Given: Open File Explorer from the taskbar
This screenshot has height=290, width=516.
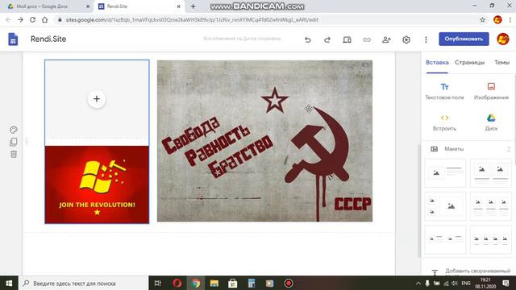Looking at the screenshot, I should click(x=214, y=283).
